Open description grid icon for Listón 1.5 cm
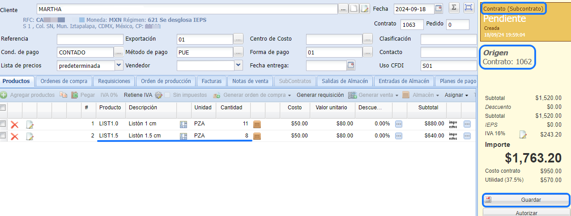 pyautogui.click(x=183, y=136)
